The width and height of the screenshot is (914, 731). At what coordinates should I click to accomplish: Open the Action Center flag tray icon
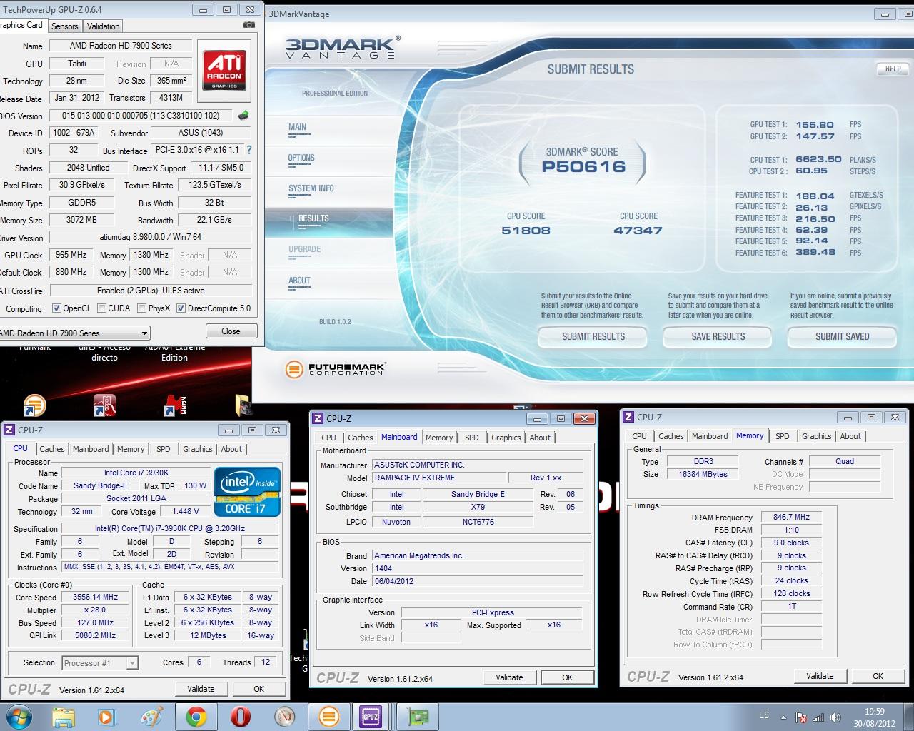coord(801,717)
